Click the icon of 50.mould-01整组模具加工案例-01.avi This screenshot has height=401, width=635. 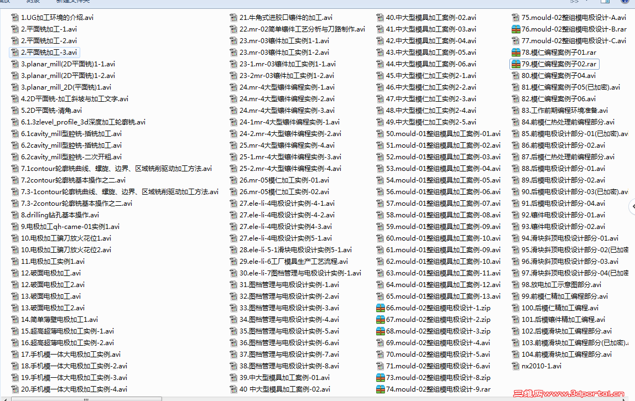380,134
